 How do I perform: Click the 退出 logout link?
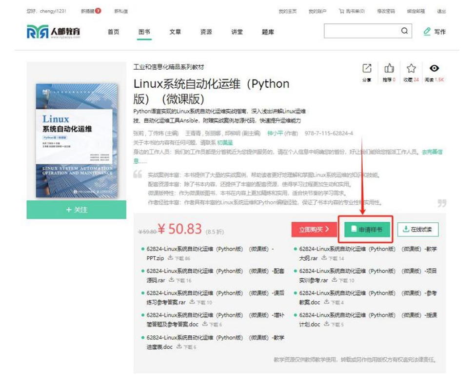[441, 11]
